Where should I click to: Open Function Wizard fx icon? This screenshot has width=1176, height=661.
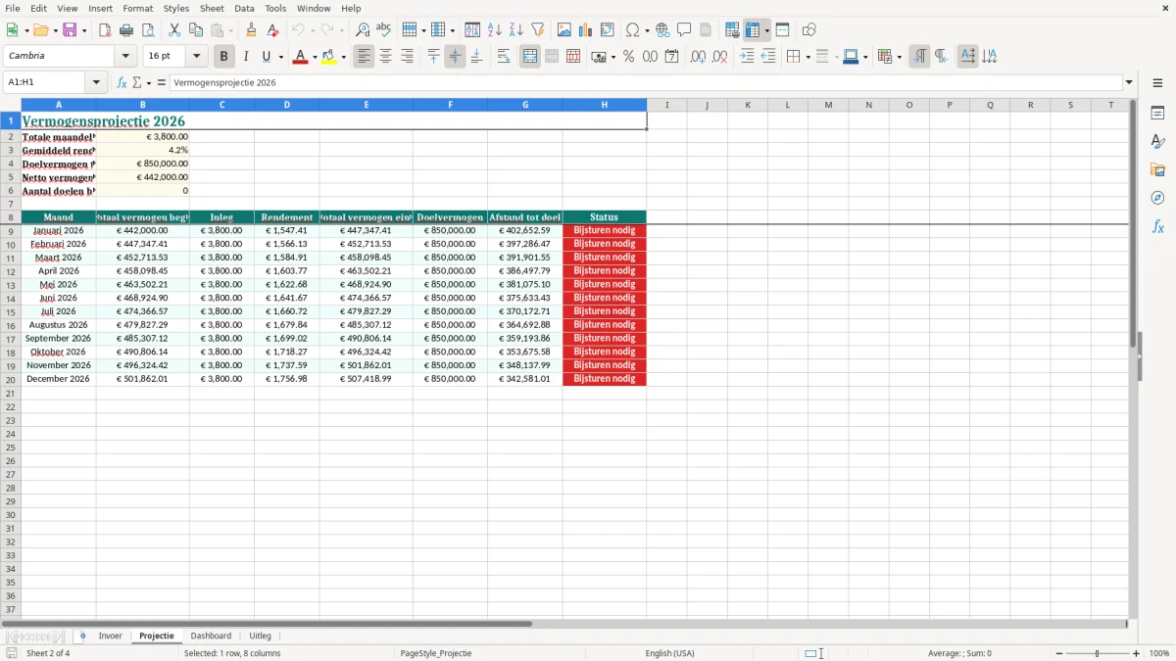click(122, 83)
